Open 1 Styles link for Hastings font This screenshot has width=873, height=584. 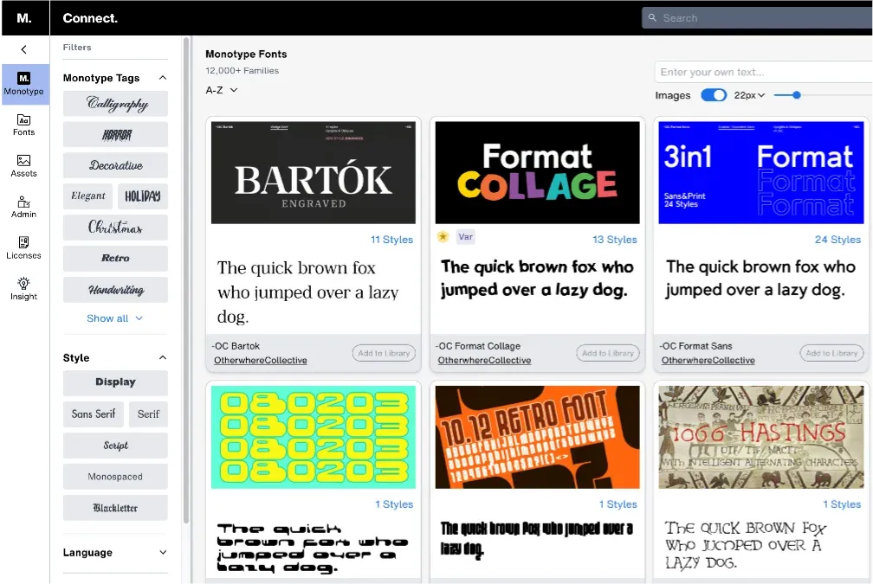(842, 504)
